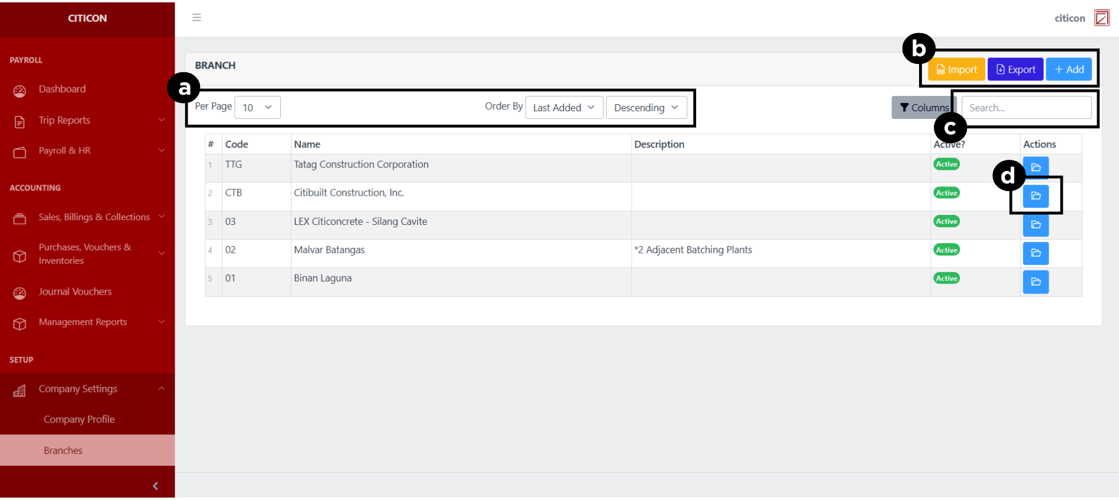Open folder action for LEX Citiconcrete row

click(1035, 225)
